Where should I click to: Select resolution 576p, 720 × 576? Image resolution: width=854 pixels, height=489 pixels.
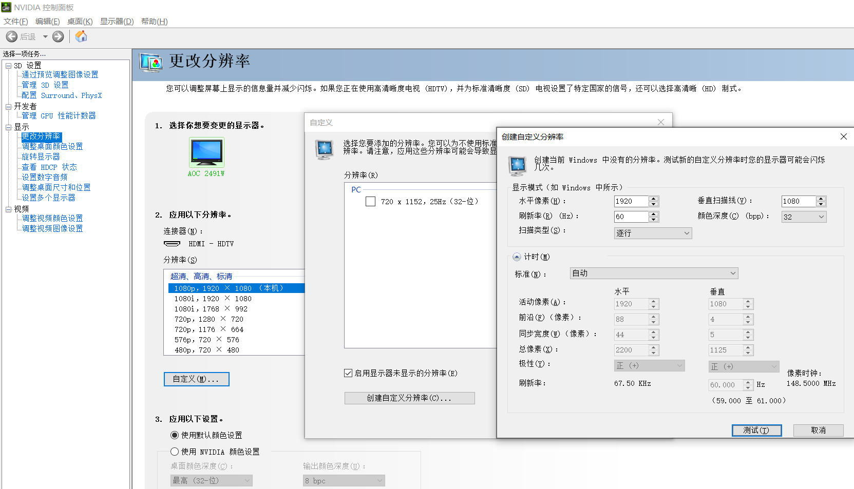tap(236, 340)
